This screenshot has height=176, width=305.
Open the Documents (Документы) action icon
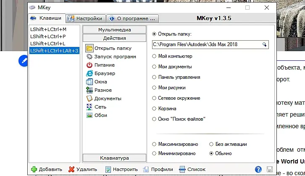(89, 98)
